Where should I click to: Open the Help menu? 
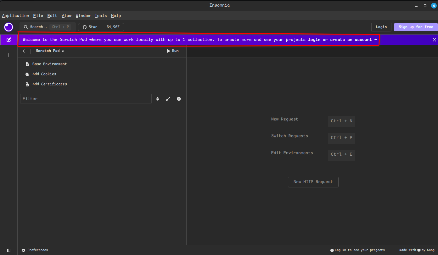116,15
